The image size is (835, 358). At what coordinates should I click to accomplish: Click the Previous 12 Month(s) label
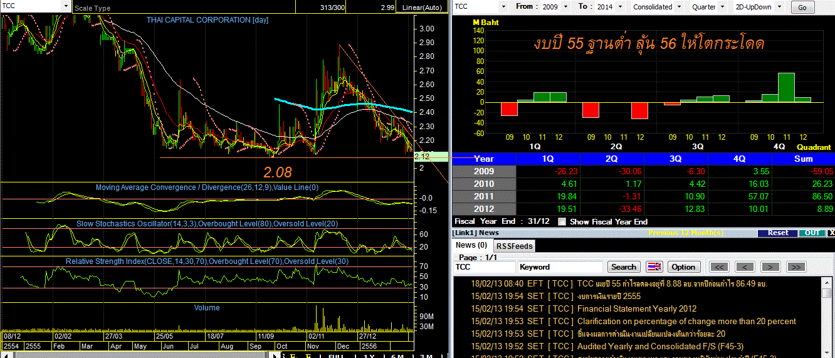click(686, 233)
